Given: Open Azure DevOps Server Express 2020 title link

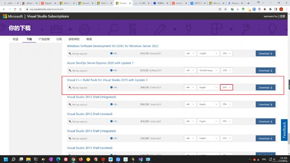Looking at the screenshot, I should click(x=100, y=63).
